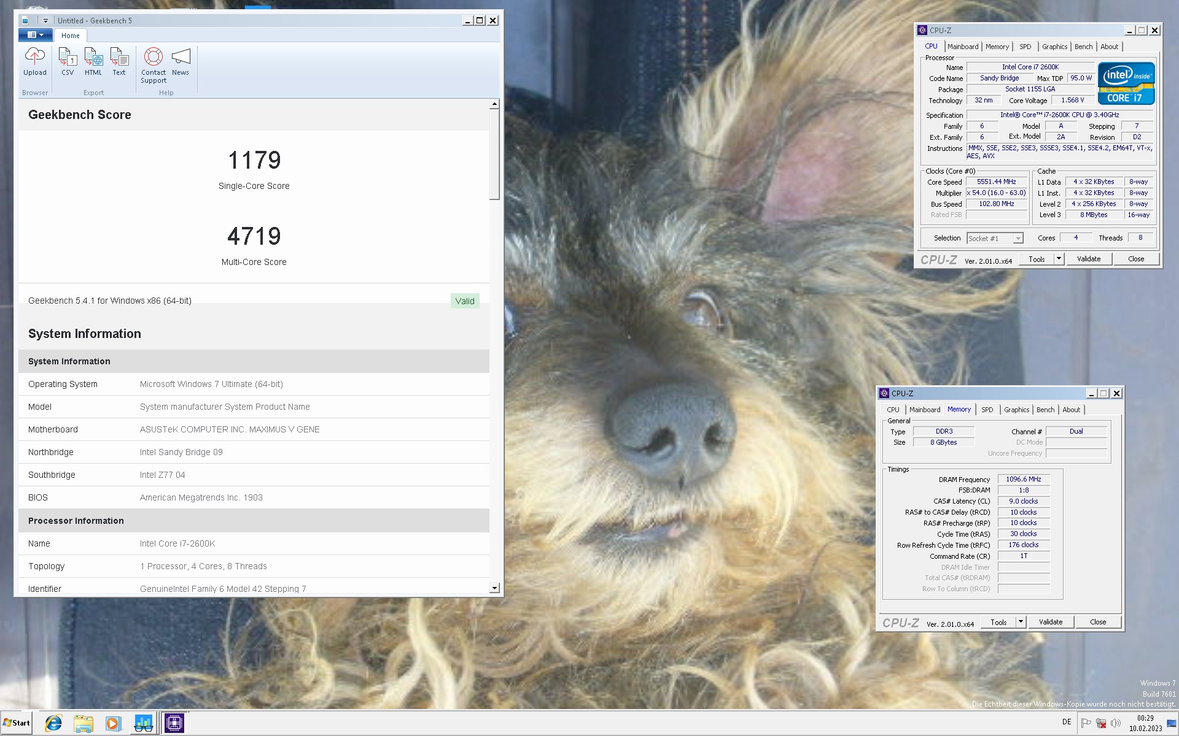1179x736 pixels.
Task: Click the Name row Intel Core i7-2600K
Action: tap(254, 543)
